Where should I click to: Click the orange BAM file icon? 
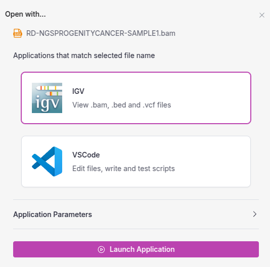(18, 33)
